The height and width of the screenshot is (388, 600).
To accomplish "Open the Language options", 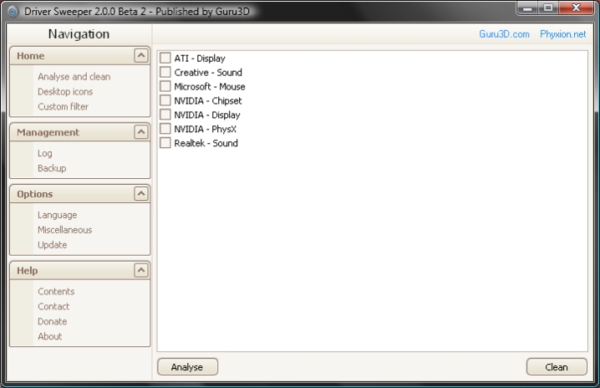I will pyautogui.click(x=57, y=215).
